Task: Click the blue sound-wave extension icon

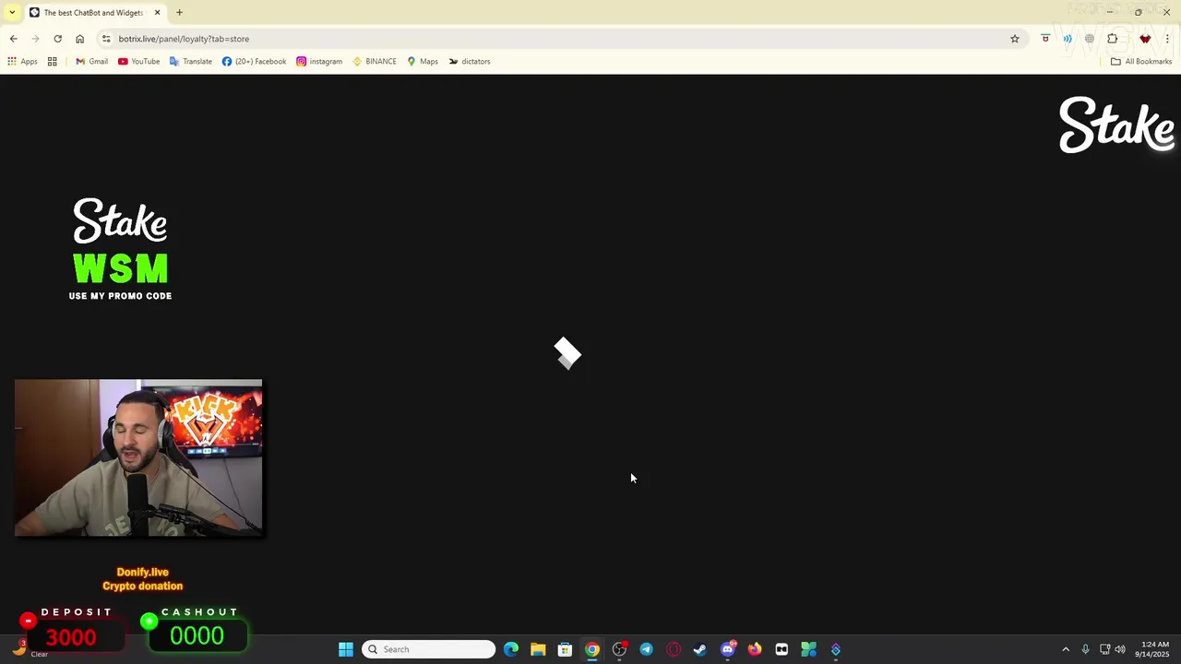Action: click(1068, 39)
